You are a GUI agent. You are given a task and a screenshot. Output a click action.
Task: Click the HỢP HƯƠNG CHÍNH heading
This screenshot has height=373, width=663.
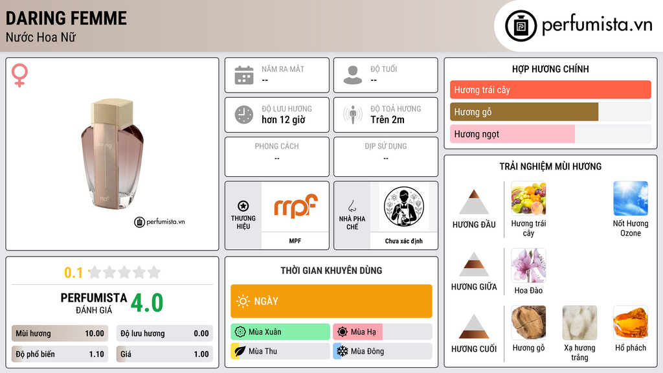coord(550,69)
